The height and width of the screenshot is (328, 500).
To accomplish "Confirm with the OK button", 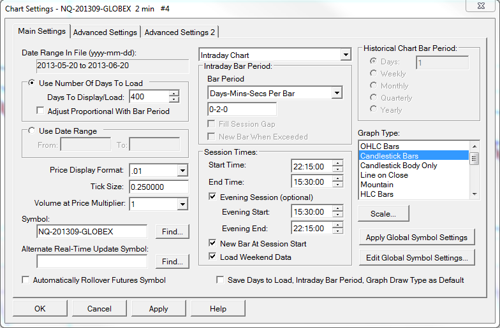I will click(x=40, y=308).
